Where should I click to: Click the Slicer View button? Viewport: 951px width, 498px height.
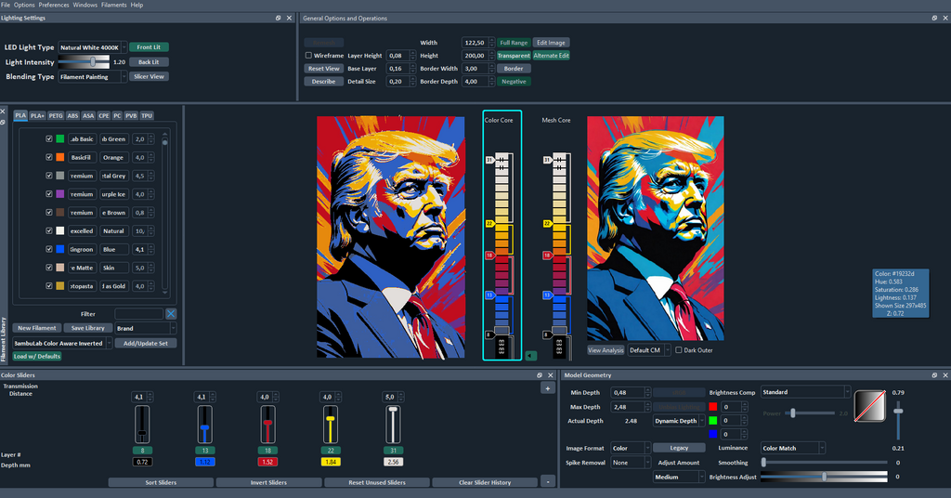point(149,76)
